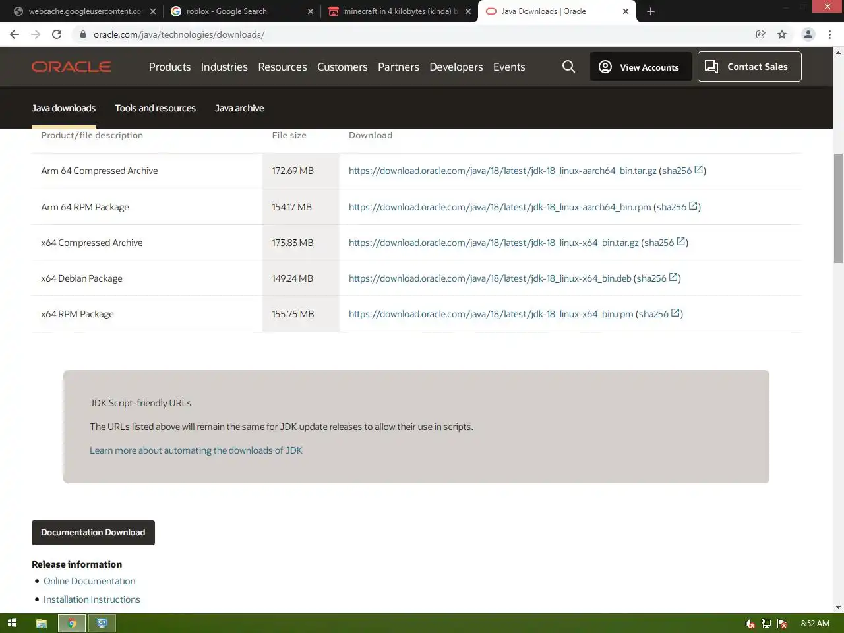Image resolution: width=844 pixels, height=633 pixels.
Task: Click the taskbar clock showing 8:52 AM
Action: [x=815, y=623]
